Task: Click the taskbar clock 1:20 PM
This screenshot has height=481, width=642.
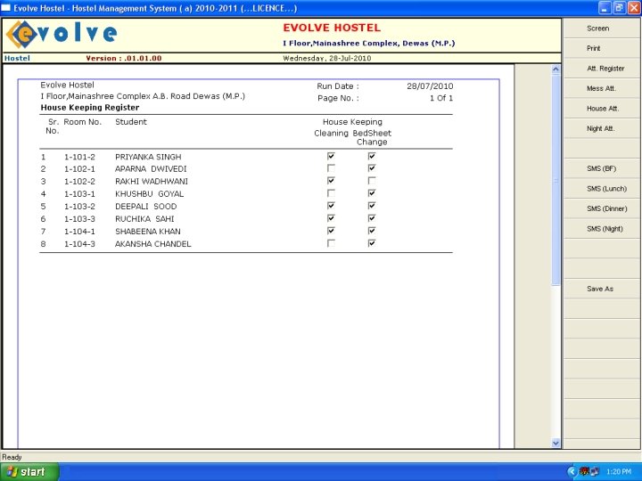Action: [x=619, y=472]
